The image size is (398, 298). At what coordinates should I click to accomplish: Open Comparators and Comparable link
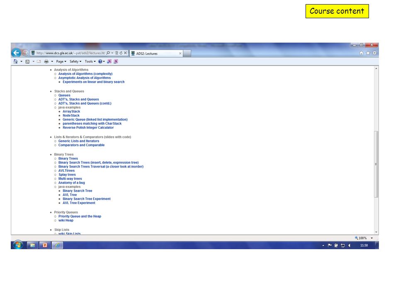click(82, 145)
